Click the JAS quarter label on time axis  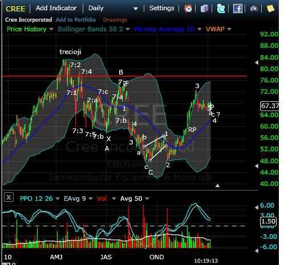106,257
